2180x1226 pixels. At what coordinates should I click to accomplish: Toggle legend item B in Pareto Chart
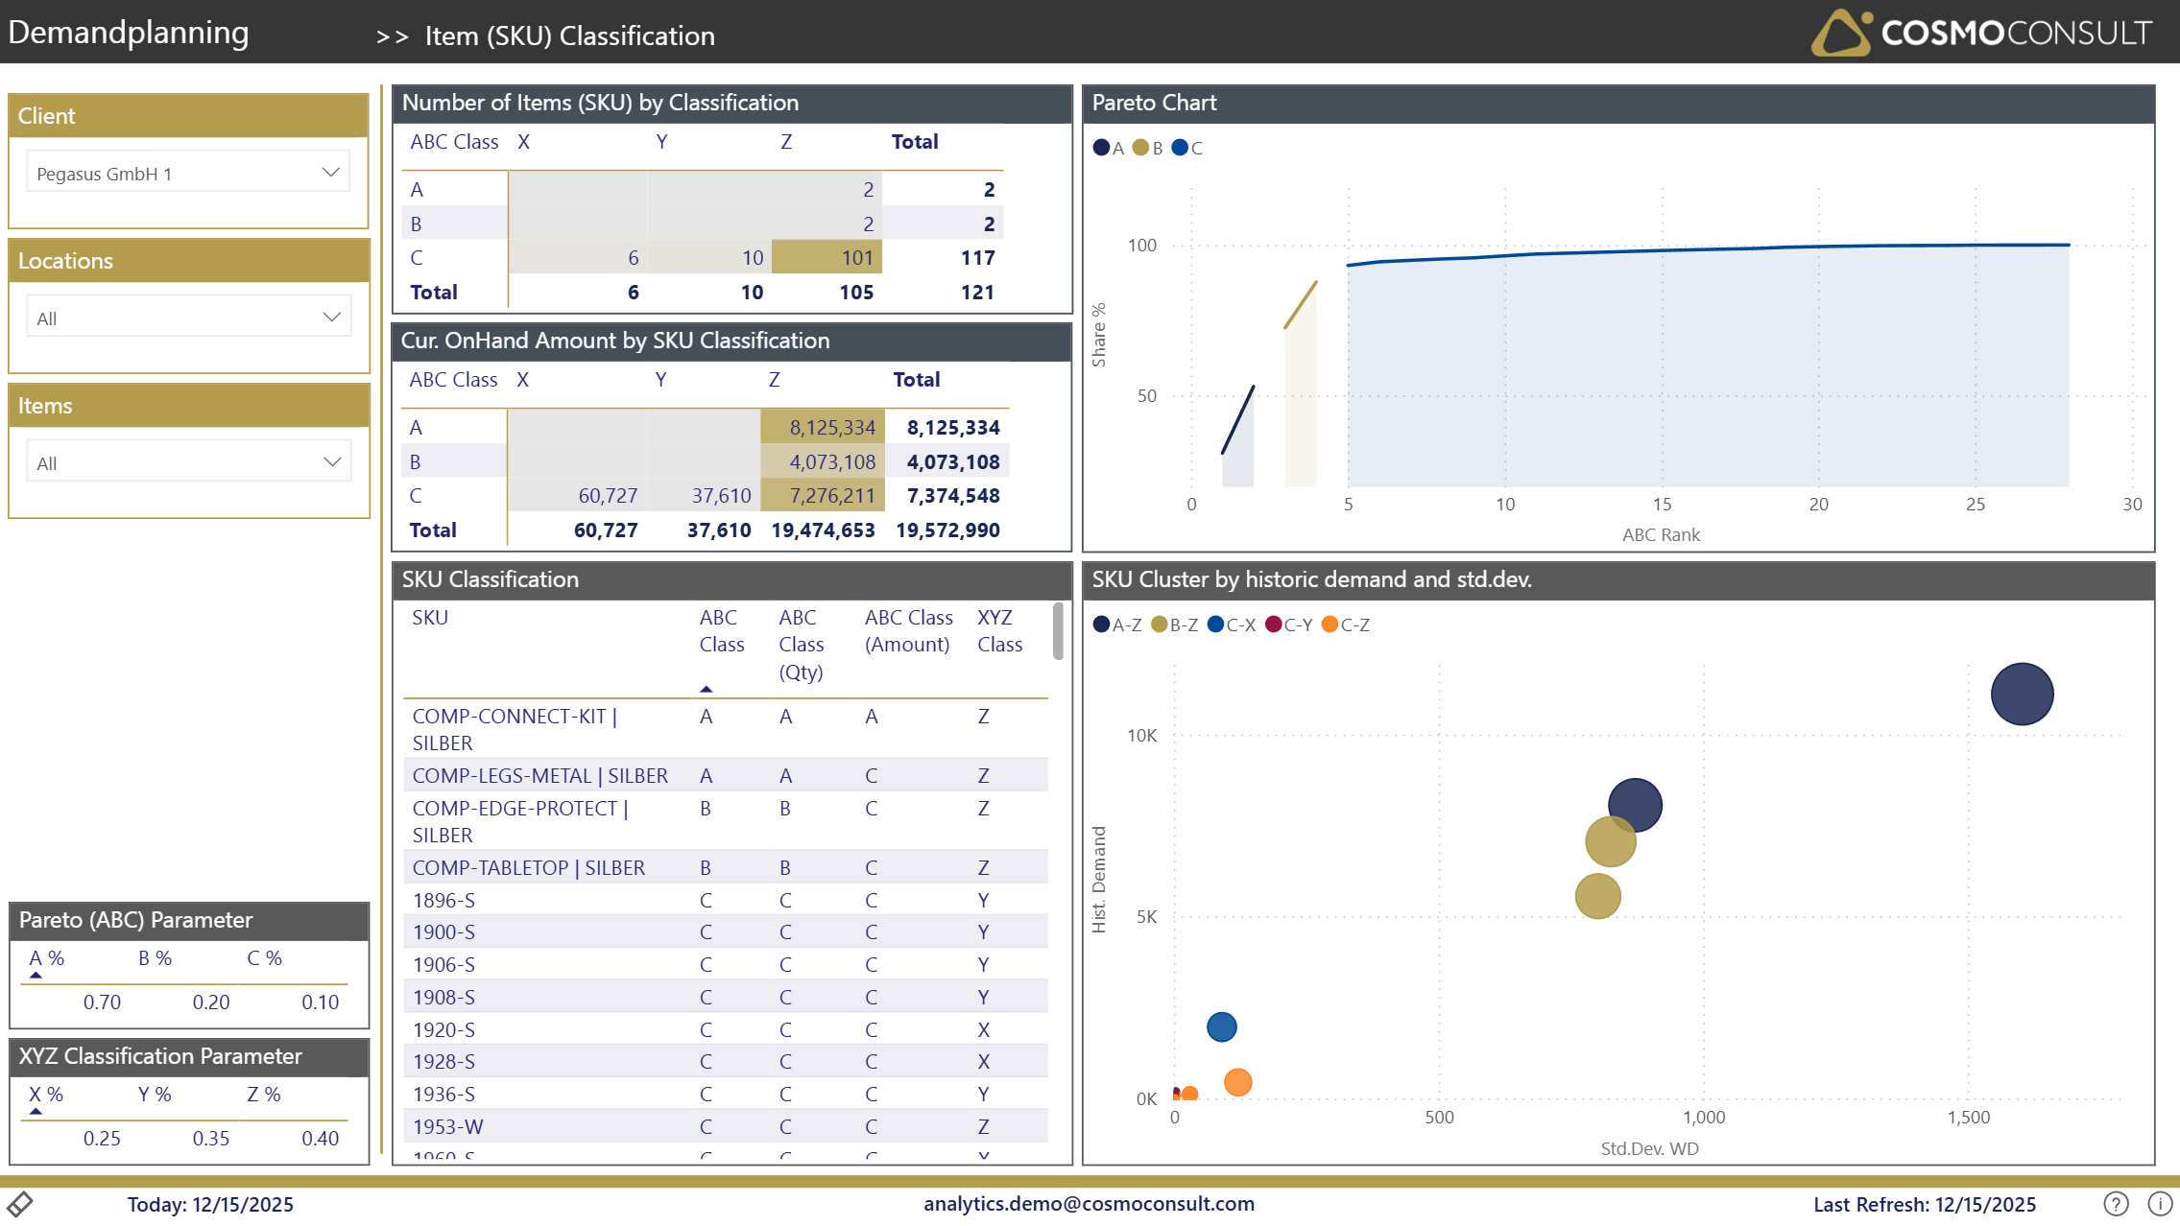click(x=1147, y=148)
